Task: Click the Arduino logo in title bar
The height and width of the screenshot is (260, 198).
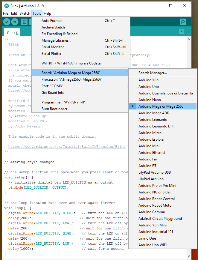Action: click(7, 6)
